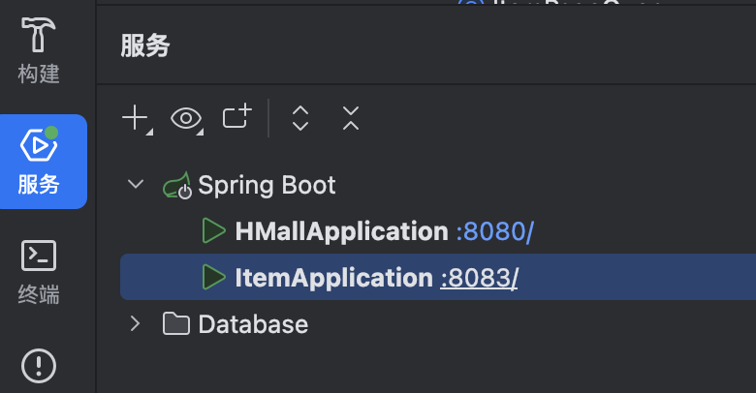The height and width of the screenshot is (393, 756).
Task: Click the Database folder icon
Action: (x=176, y=323)
